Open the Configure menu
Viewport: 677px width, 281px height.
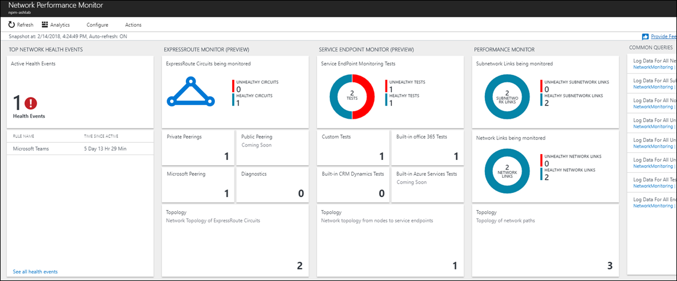click(x=97, y=25)
